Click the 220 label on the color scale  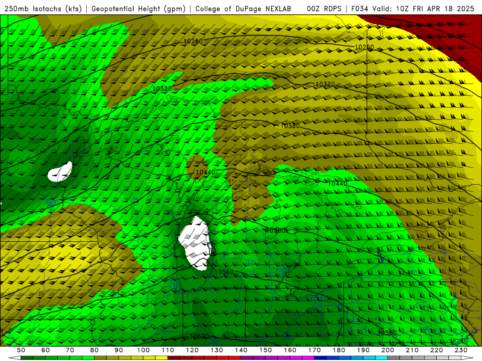tap(436, 350)
